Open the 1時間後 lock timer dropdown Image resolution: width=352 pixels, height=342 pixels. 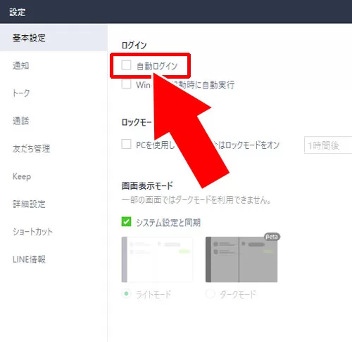click(328, 145)
